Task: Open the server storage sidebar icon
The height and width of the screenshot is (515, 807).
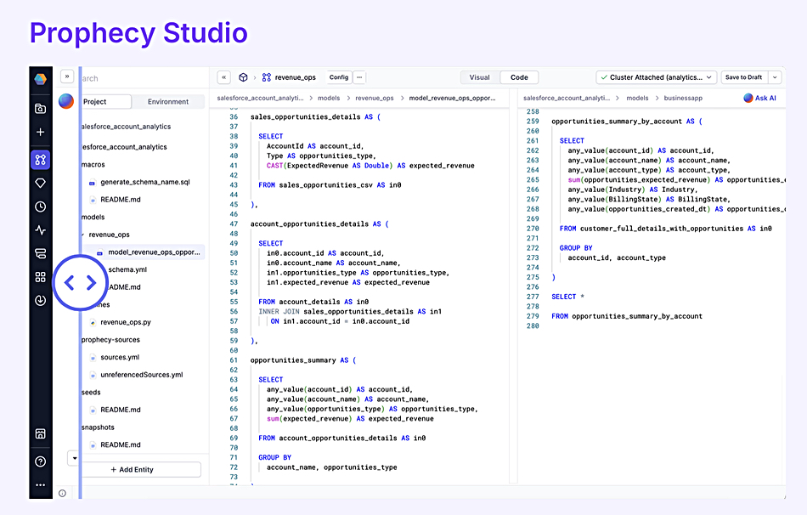Action: [x=40, y=253]
